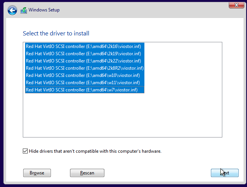Pick the 2k8R2 VirtIO SCSI driver
This screenshot has width=247, height=187.
(x=84, y=68)
